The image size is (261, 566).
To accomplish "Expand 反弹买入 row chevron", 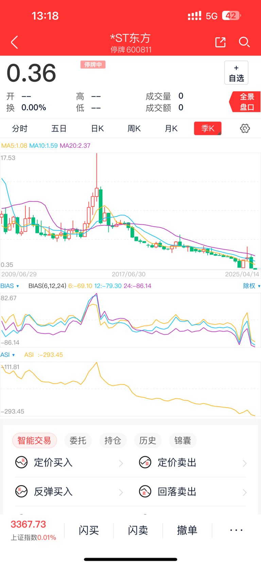I will point(121,492).
